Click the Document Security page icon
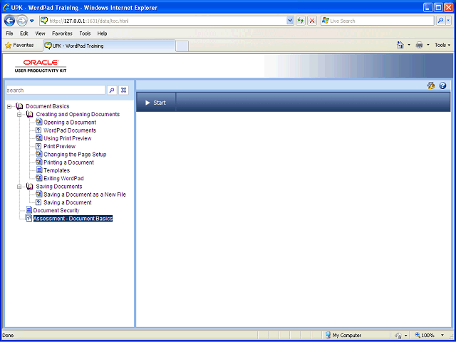Screen dimensions: 456x342 [28, 210]
